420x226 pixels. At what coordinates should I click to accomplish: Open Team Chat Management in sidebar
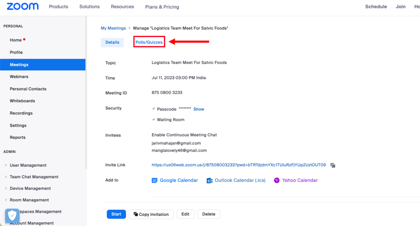34,177
